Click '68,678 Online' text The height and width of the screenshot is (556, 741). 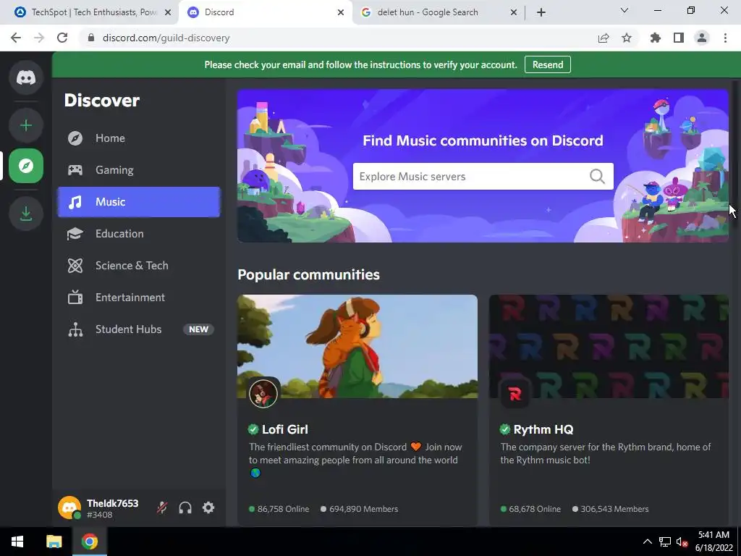coord(535,509)
